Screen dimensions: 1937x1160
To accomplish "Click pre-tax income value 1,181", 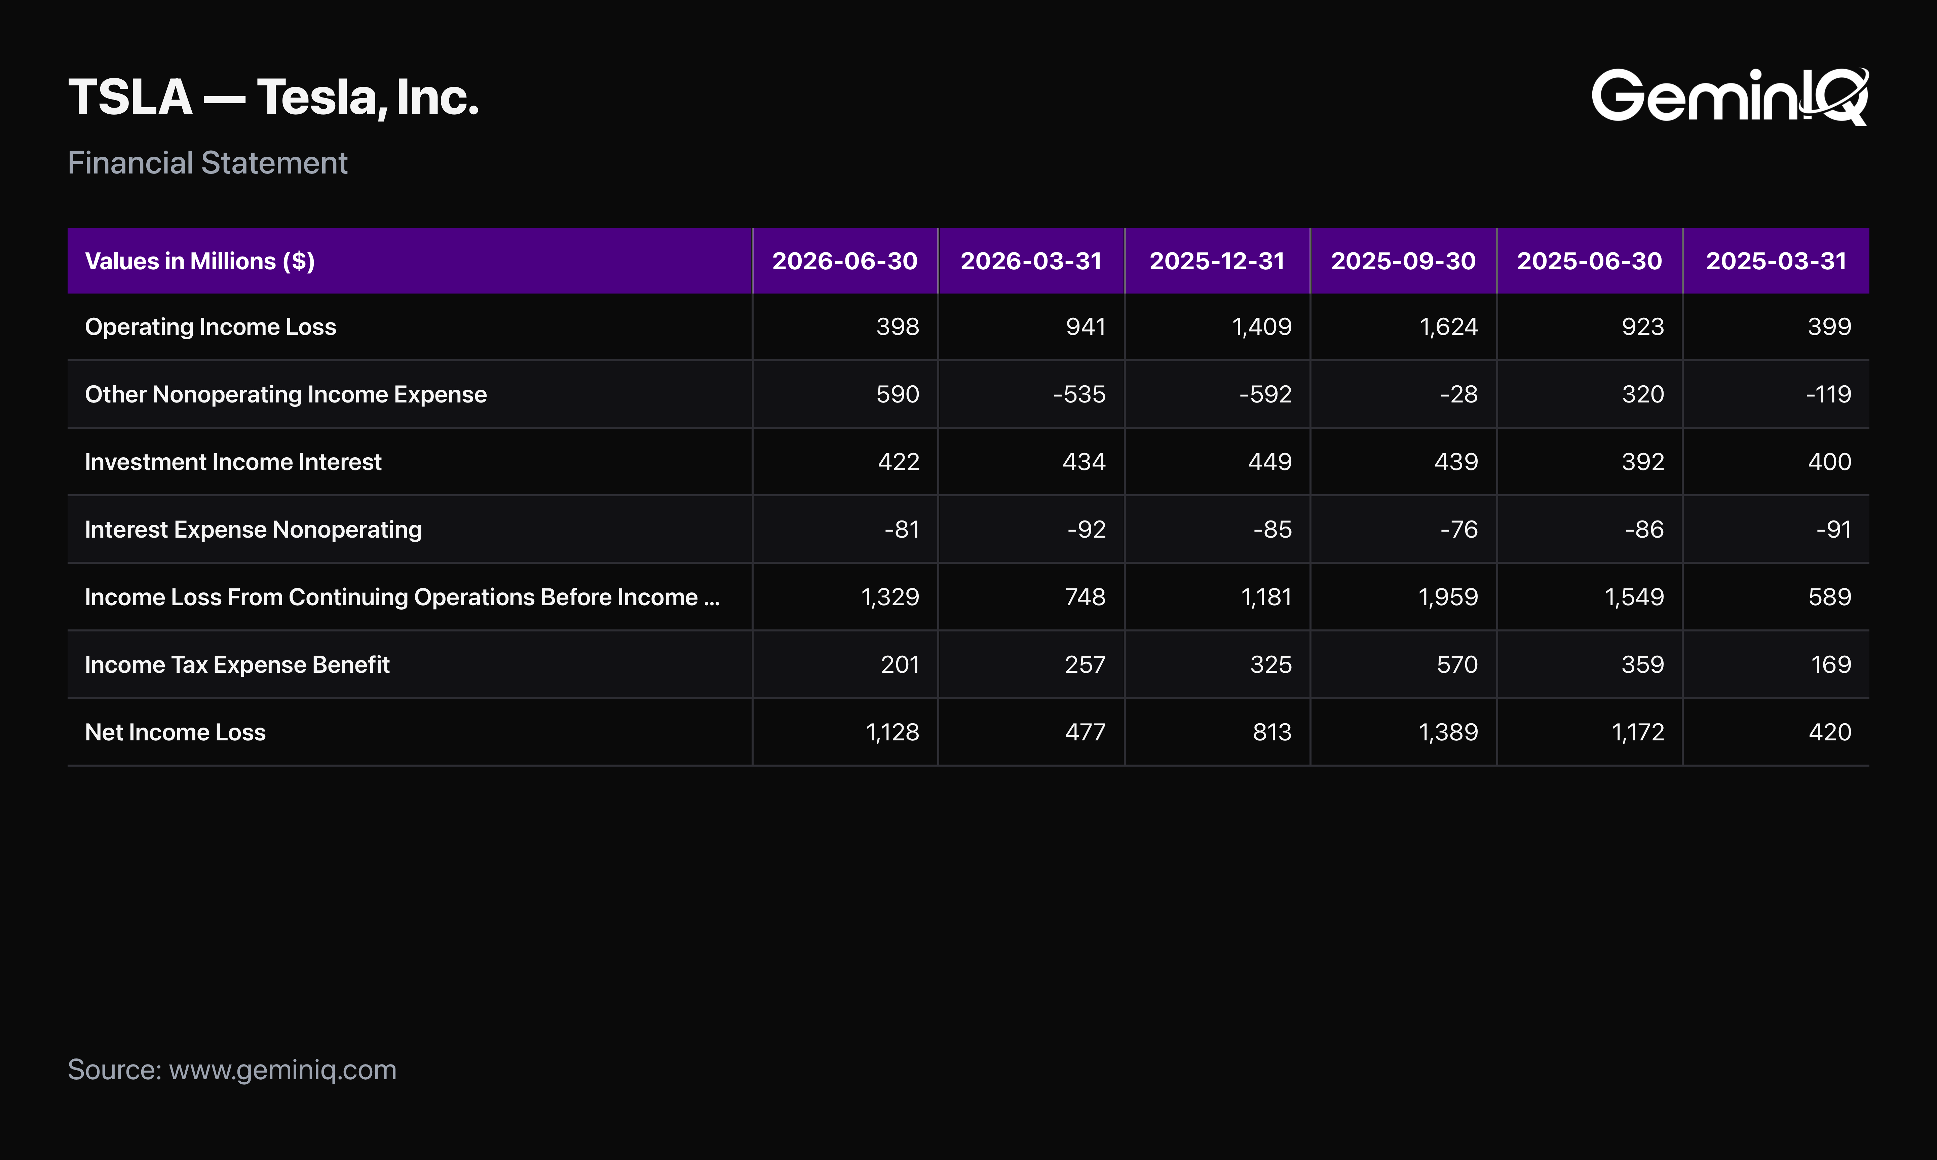I will [x=1266, y=597].
